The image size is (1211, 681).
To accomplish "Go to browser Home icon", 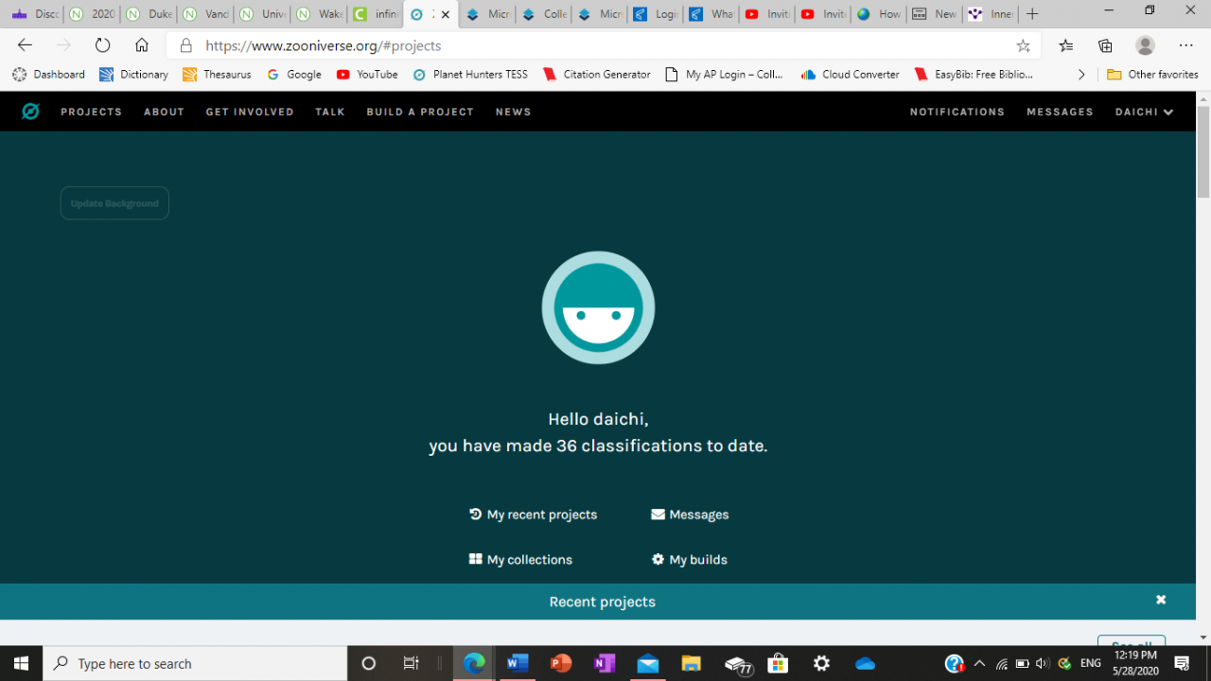I will coord(142,45).
